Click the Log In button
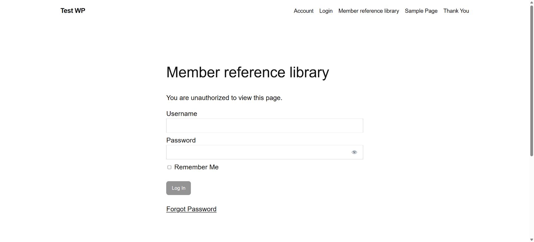 (179, 188)
